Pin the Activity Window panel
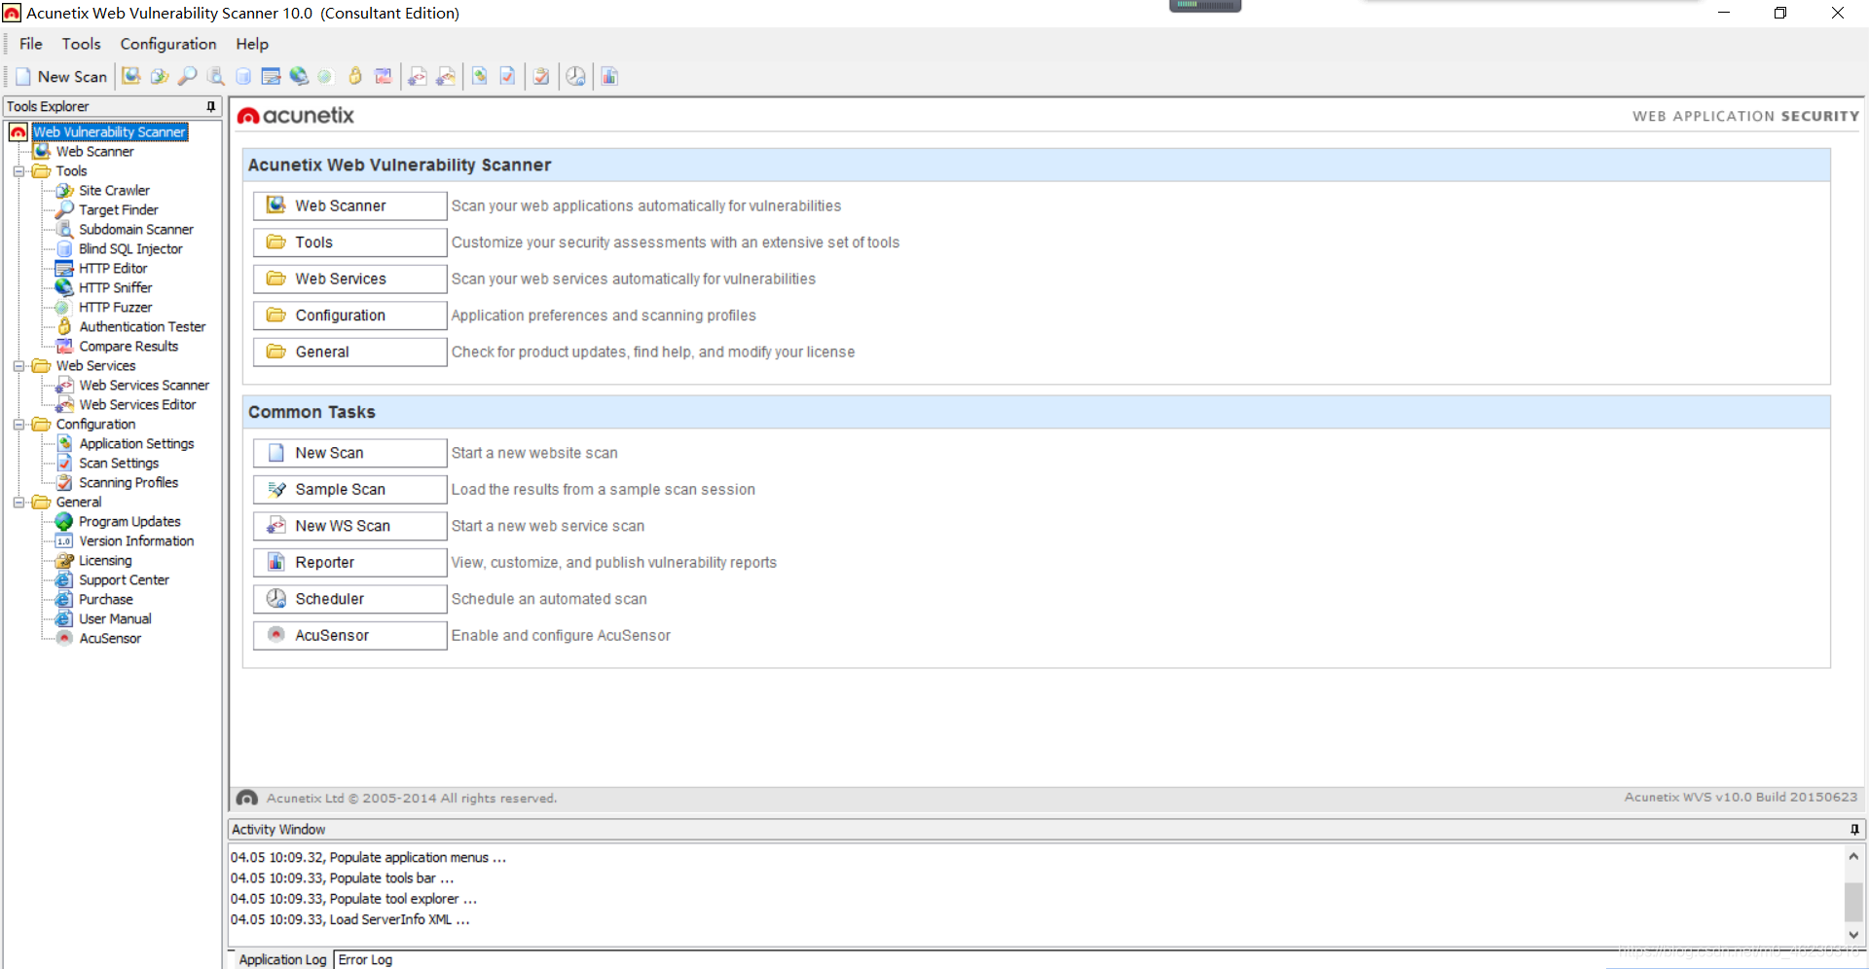Image resolution: width=1869 pixels, height=969 pixels. click(x=1854, y=830)
